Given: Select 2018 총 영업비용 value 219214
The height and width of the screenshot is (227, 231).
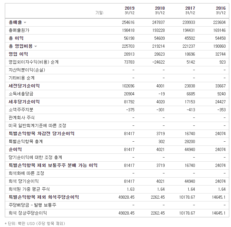Looking at the screenshot, I should [158, 46].
